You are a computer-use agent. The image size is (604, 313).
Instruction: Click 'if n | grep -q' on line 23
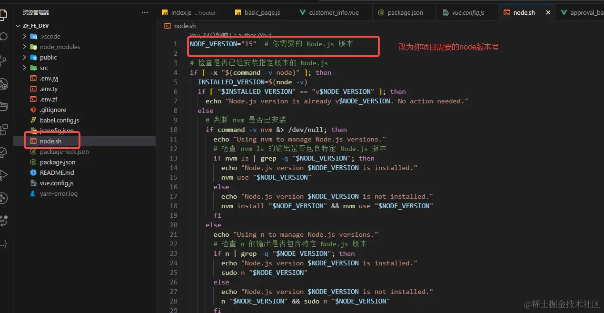pos(284,253)
